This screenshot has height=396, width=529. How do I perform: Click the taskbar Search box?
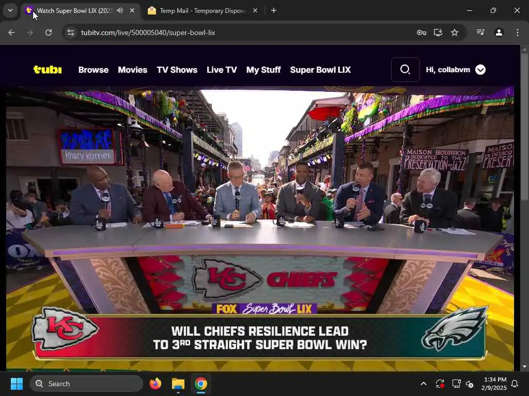[86, 384]
